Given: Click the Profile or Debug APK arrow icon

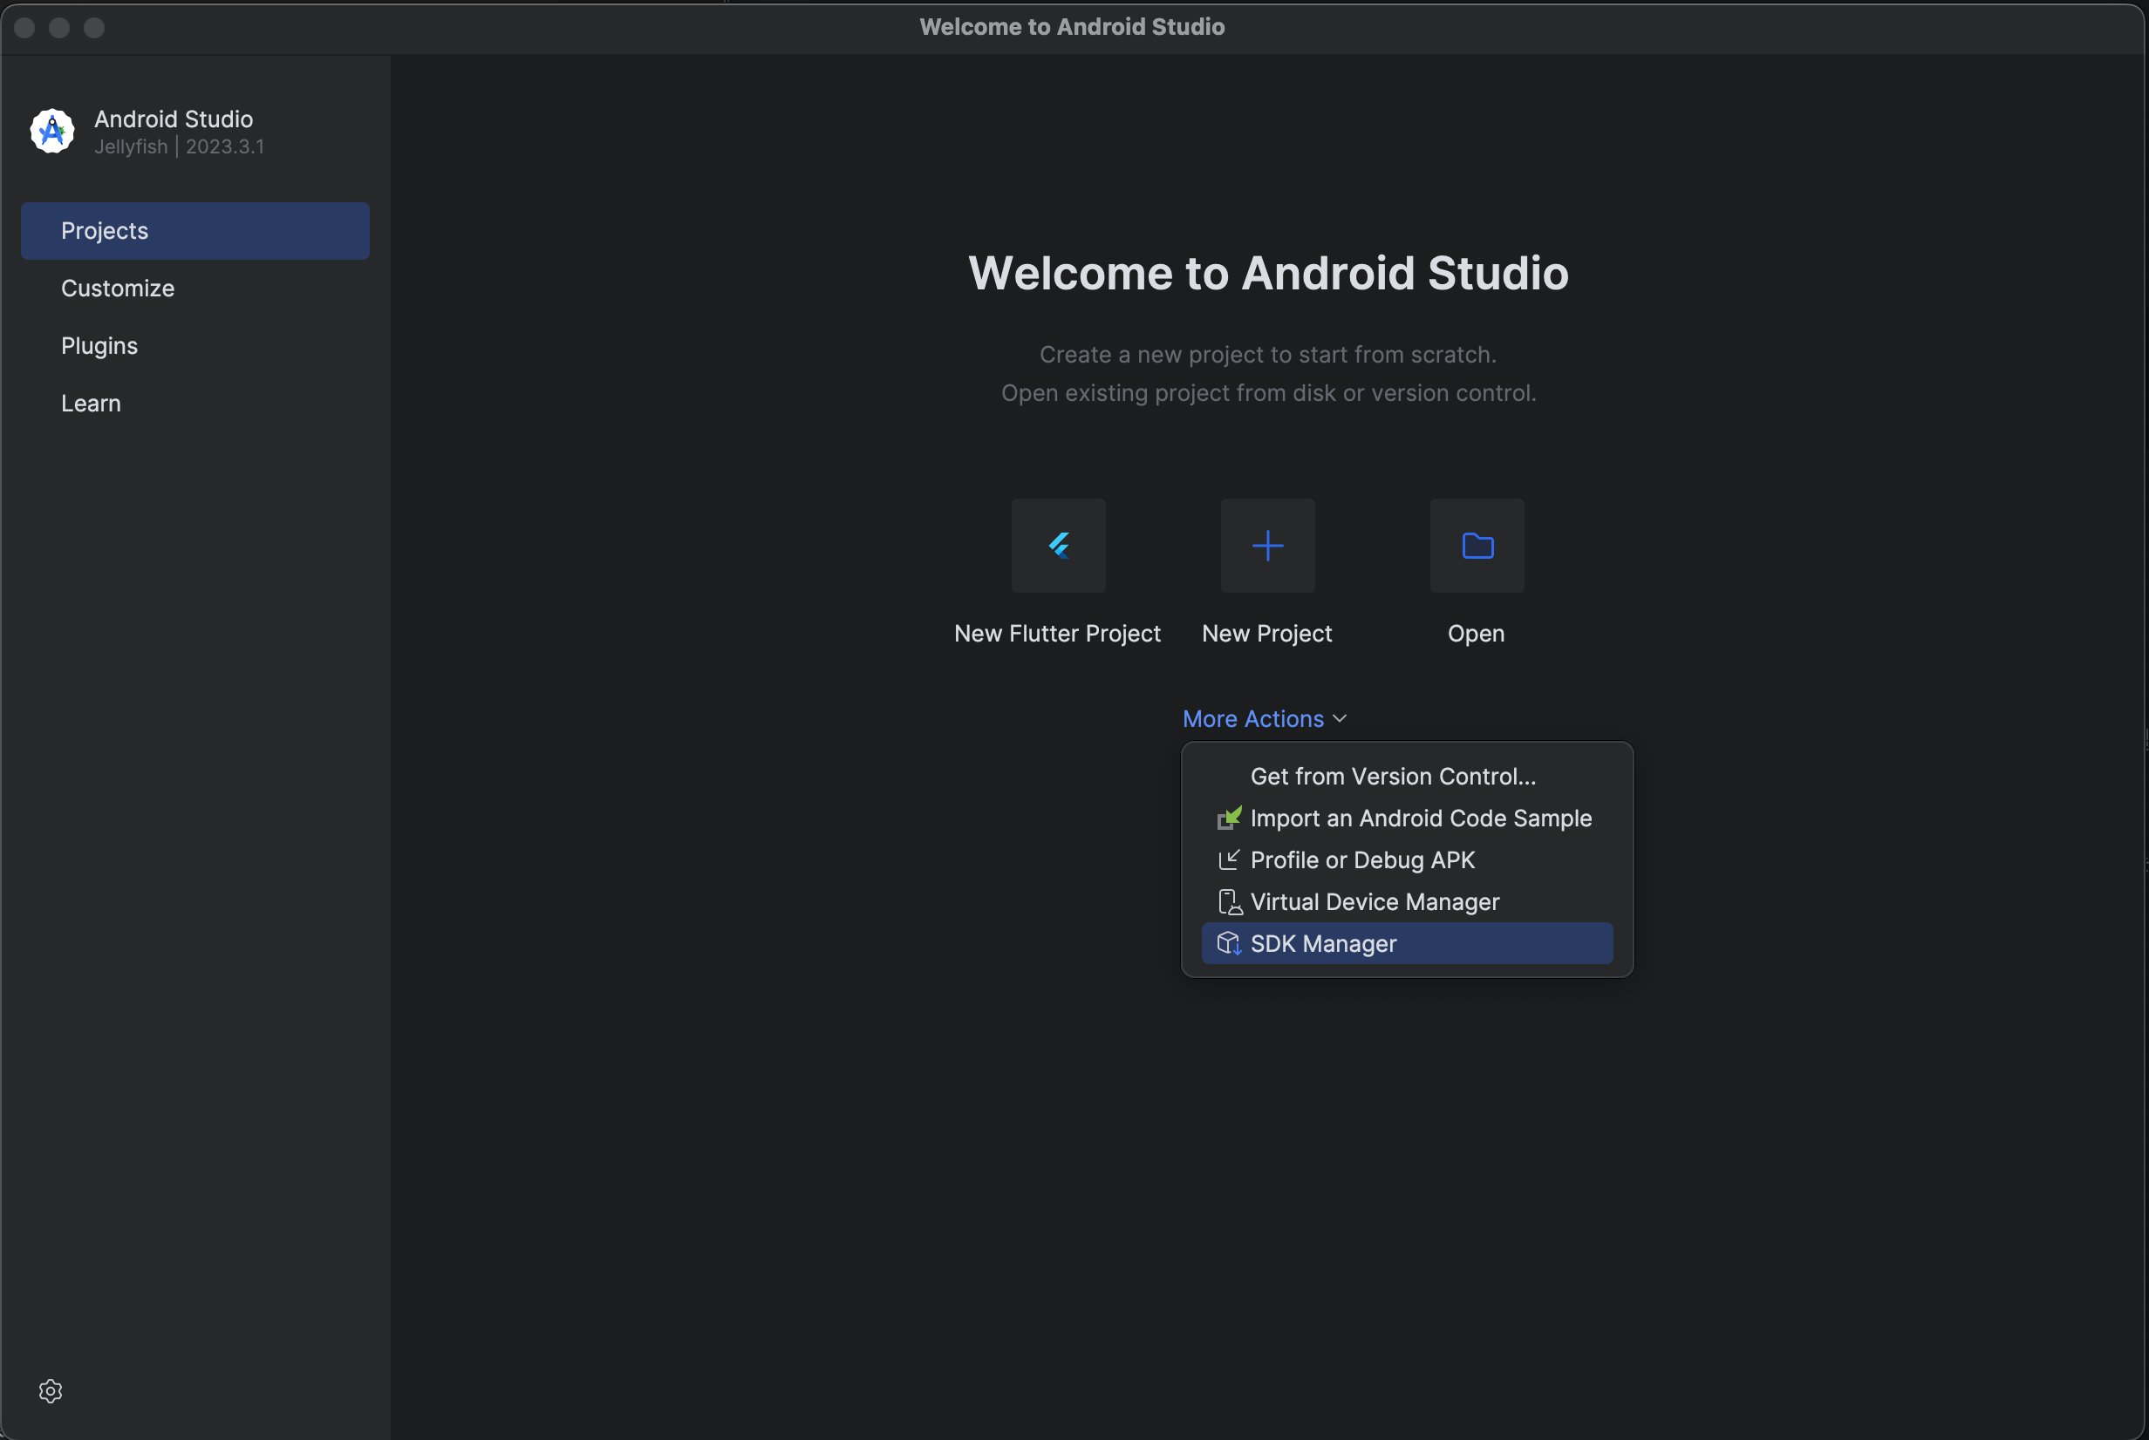Looking at the screenshot, I should click(x=1230, y=859).
